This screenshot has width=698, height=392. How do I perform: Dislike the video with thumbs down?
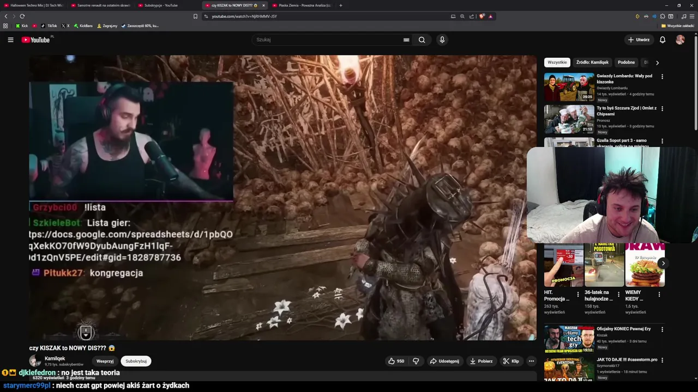point(416,361)
